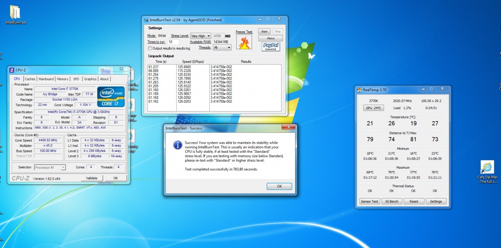Click OK in the Success dialog
Viewport: 501px width, 248px height.
pyautogui.click(x=279, y=186)
